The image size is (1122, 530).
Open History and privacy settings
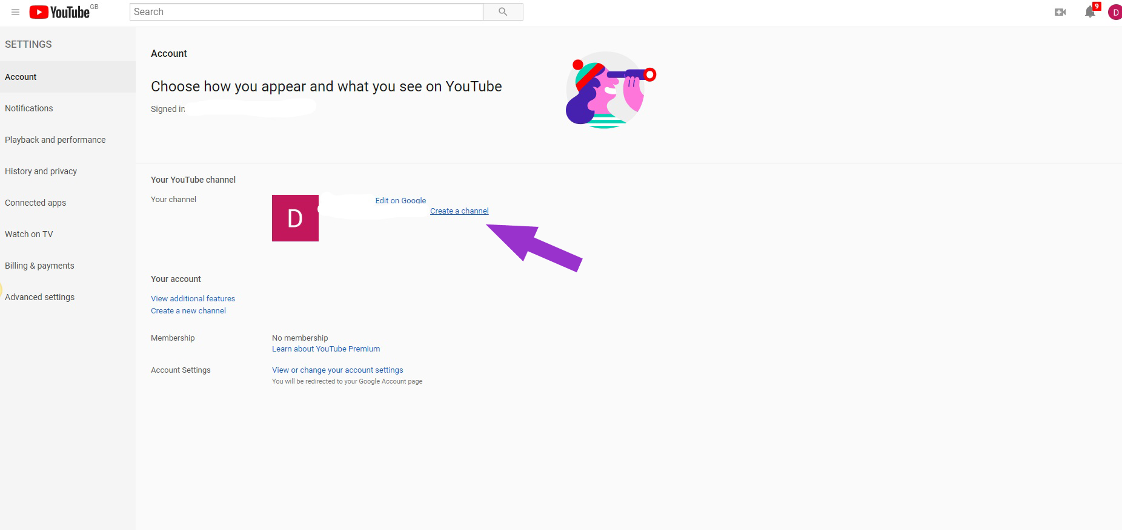pos(68,171)
